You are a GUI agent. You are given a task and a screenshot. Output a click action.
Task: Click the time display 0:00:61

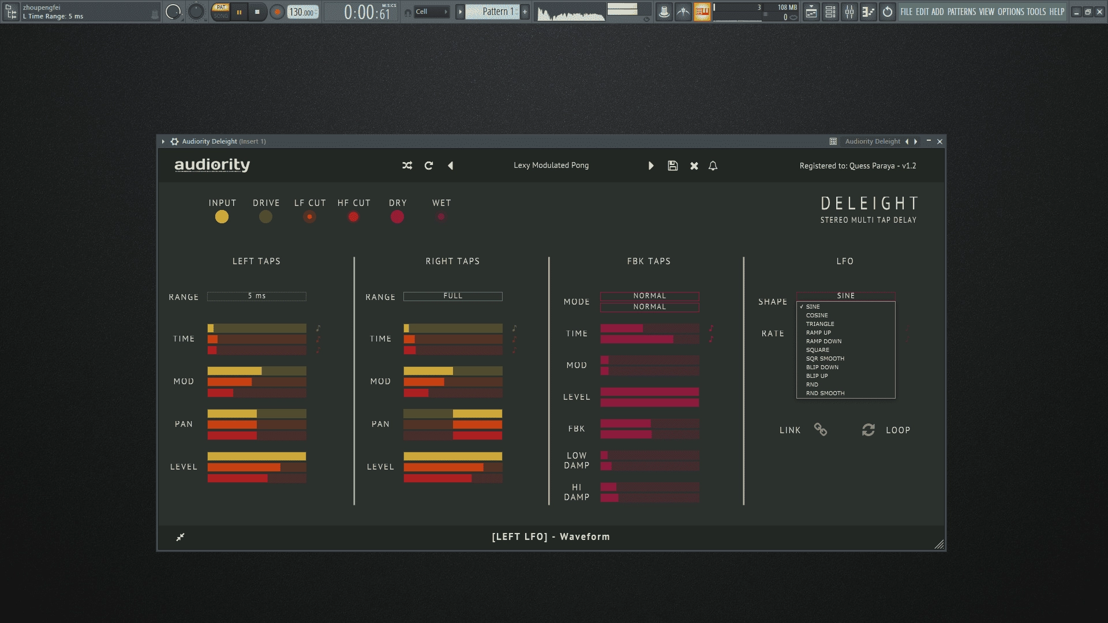click(367, 12)
